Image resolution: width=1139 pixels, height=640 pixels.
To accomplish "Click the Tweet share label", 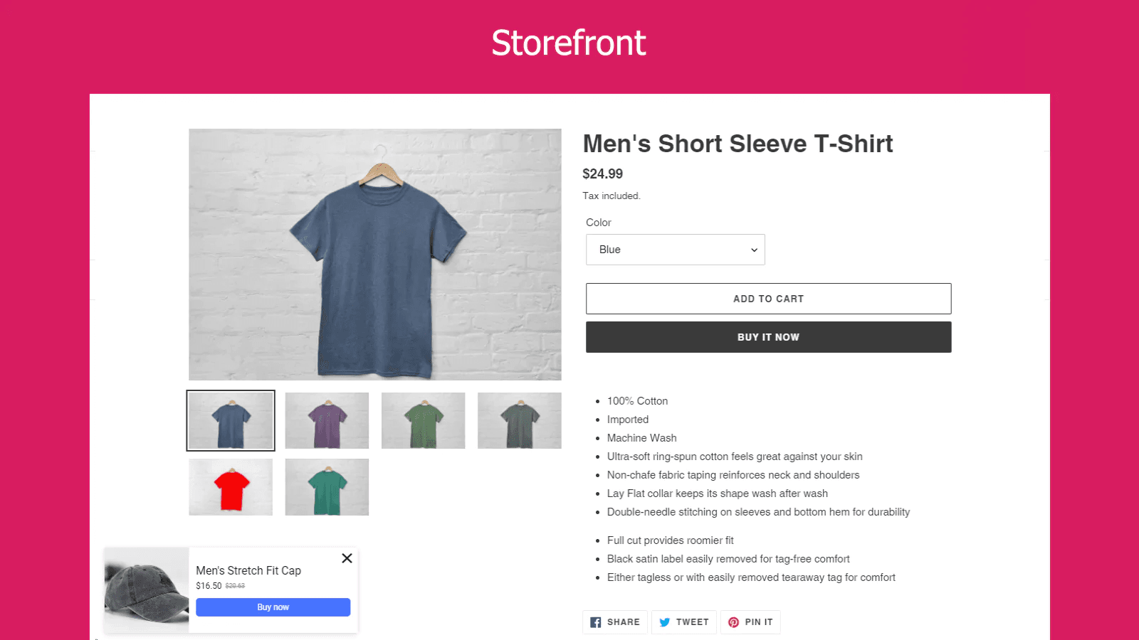I will coord(692,622).
